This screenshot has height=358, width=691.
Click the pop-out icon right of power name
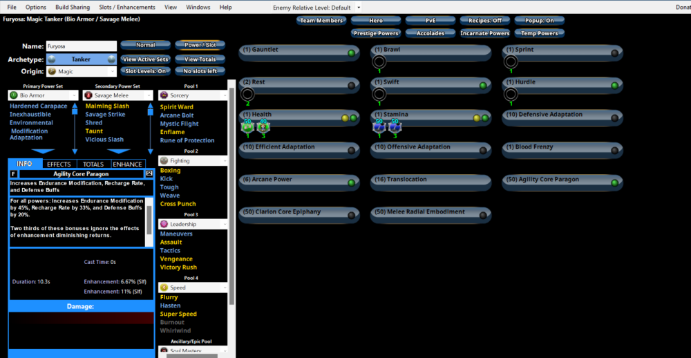click(x=149, y=174)
